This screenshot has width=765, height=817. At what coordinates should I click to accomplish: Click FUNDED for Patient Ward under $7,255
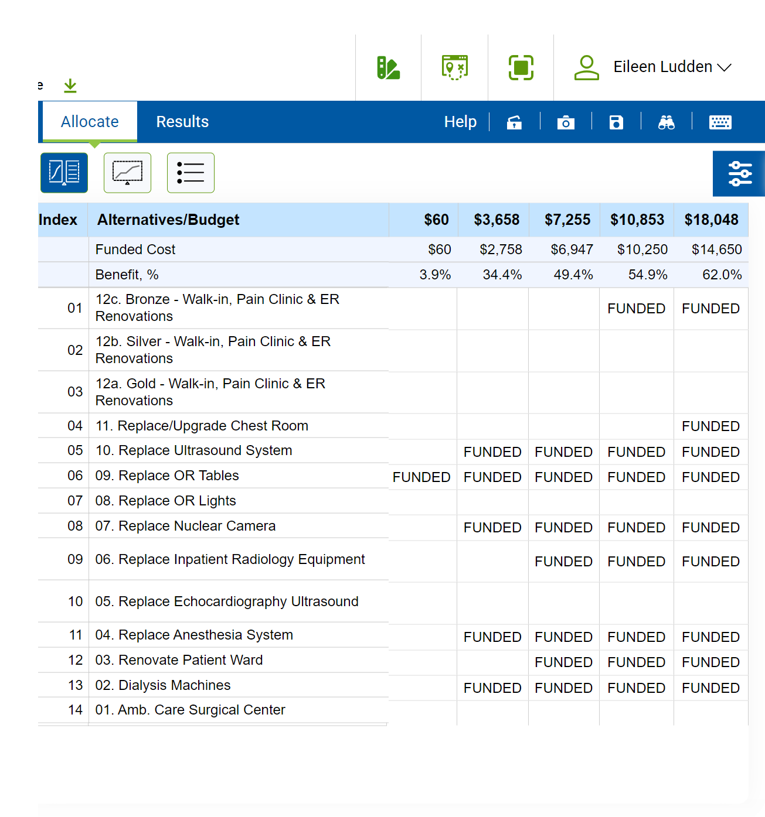pyautogui.click(x=563, y=662)
